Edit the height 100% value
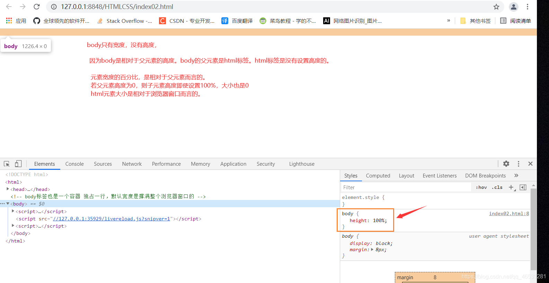Screen dimensions: 549x283 click(x=380, y=220)
